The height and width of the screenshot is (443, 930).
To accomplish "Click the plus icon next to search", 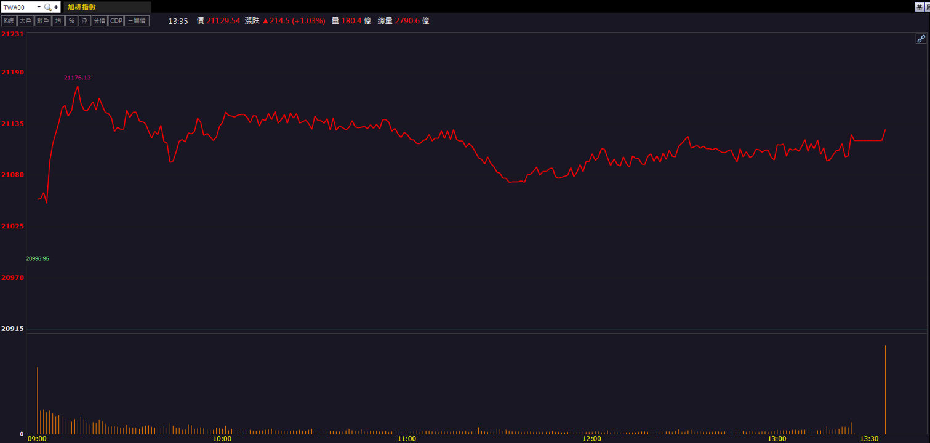I will (56, 7).
